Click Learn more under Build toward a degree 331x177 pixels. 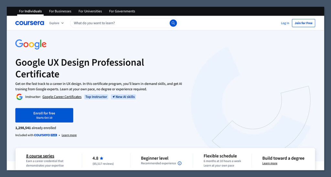coord(270,163)
